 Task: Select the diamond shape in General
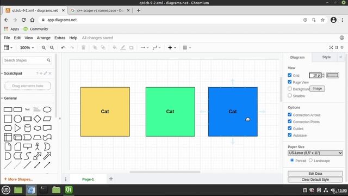[x=38, y=119]
